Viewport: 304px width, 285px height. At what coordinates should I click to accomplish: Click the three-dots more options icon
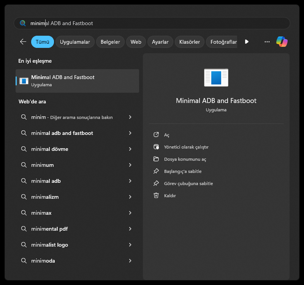pos(267,42)
